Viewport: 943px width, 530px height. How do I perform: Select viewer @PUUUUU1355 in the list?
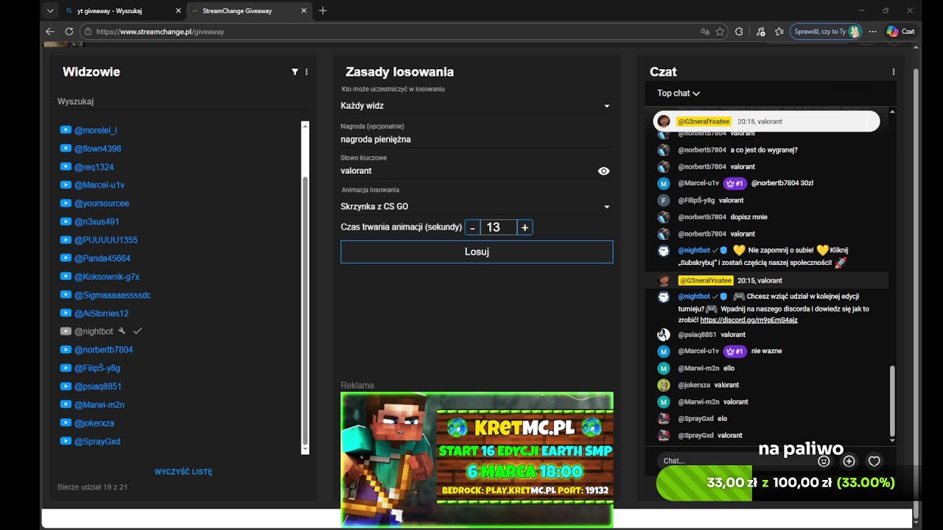[x=106, y=240]
